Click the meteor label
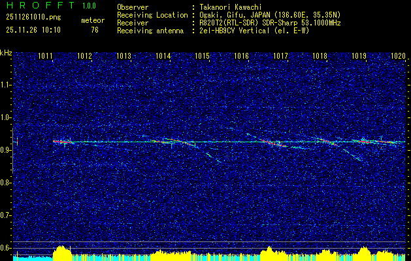This screenshot has width=411, height=261. [93, 20]
